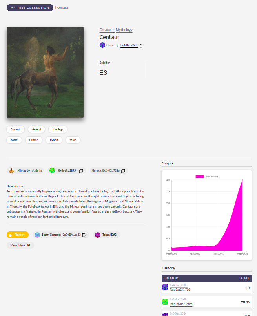This screenshot has width=257, height=316.
Task: Select the four legs tag
Action: click(x=58, y=129)
